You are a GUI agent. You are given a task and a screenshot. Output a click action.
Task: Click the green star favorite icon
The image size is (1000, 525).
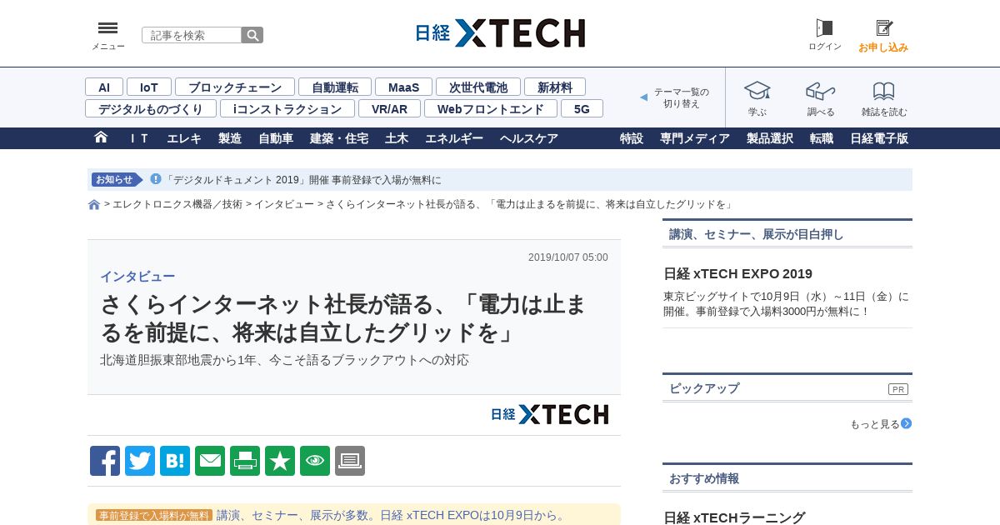280,461
